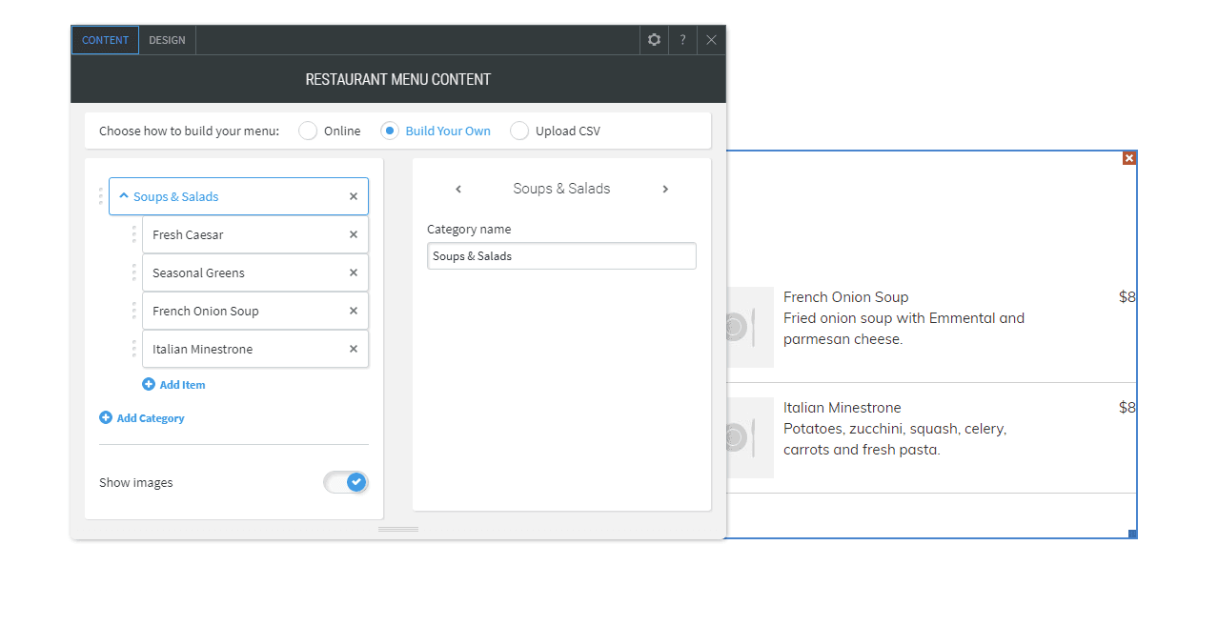Close the Restaurant Menu Content dialog
The image size is (1218, 626).
pos(711,40)
